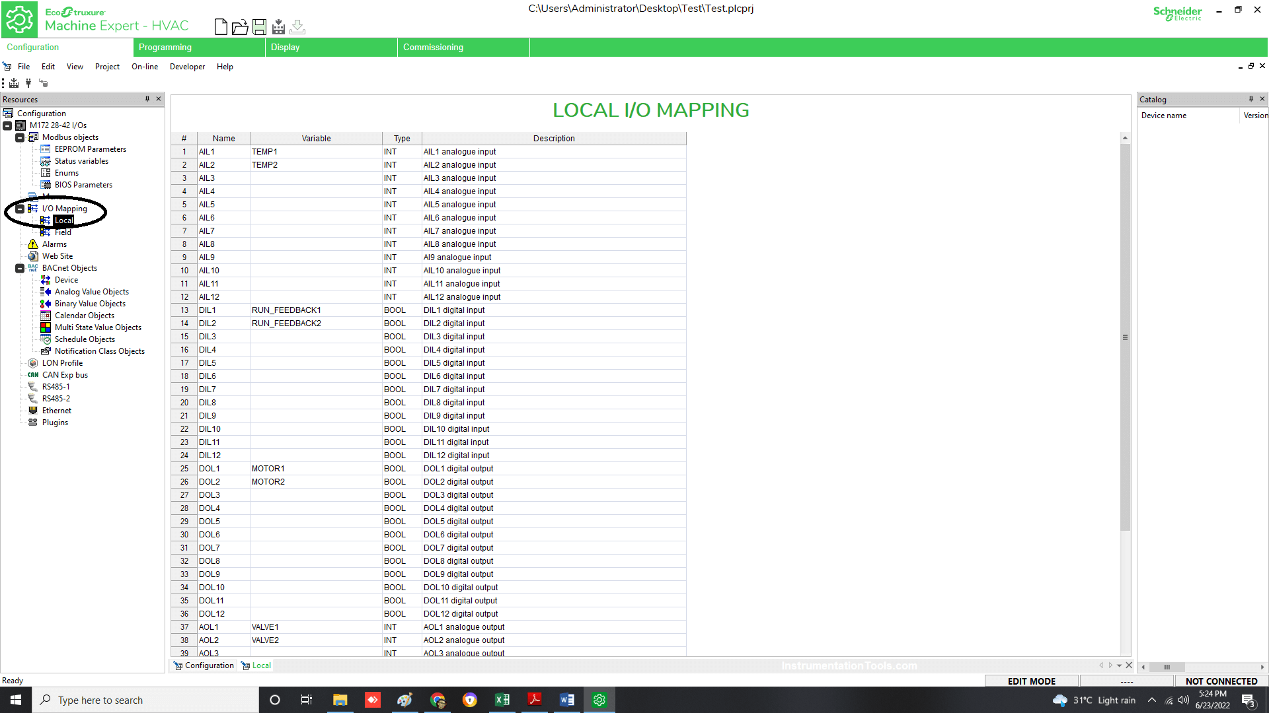Select the Configuration document tab at bottom
The image size is (1269, 713).
coord(204,665)
